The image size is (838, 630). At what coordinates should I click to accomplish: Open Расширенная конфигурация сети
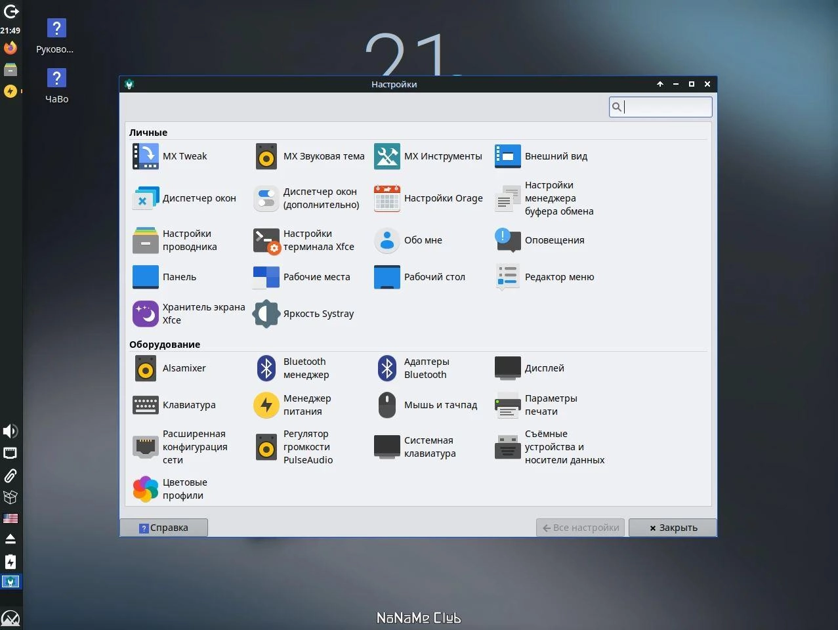coord(180,447)
